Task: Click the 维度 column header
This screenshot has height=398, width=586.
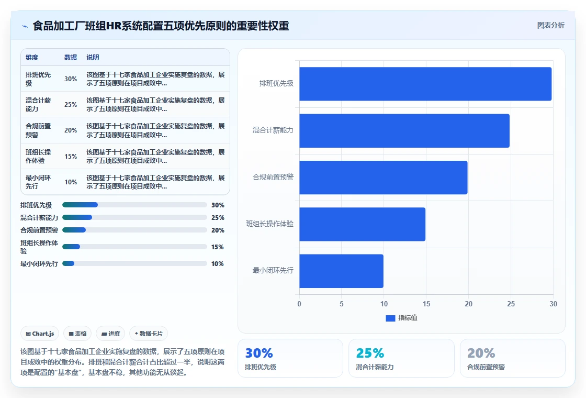Action: point(32,58)
